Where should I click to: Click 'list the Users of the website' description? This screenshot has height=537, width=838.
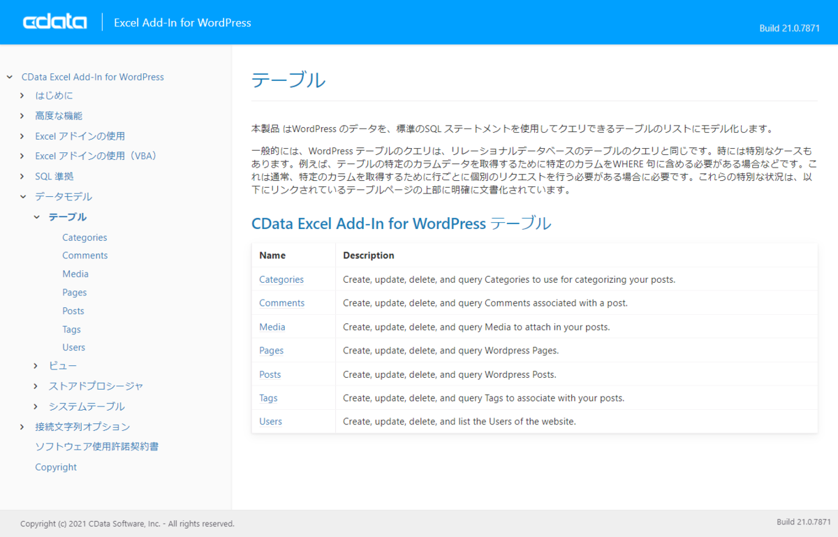[460, 422]
